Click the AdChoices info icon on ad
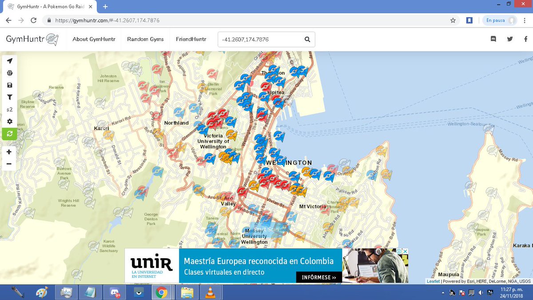Image resolution: width=533 pixels, height=300 pixels. tap(399, 252)
